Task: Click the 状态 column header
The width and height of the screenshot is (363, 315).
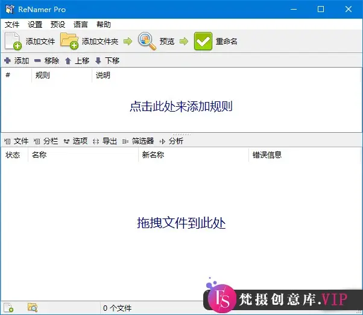Action: [x=14, y=154]
